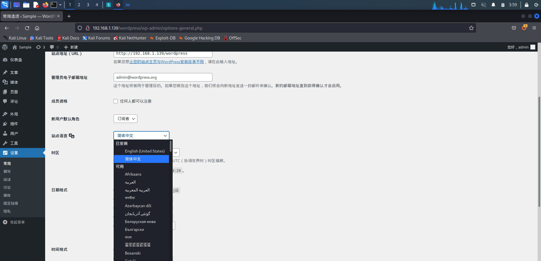Click the browser Back arrow

coord(7,28)
